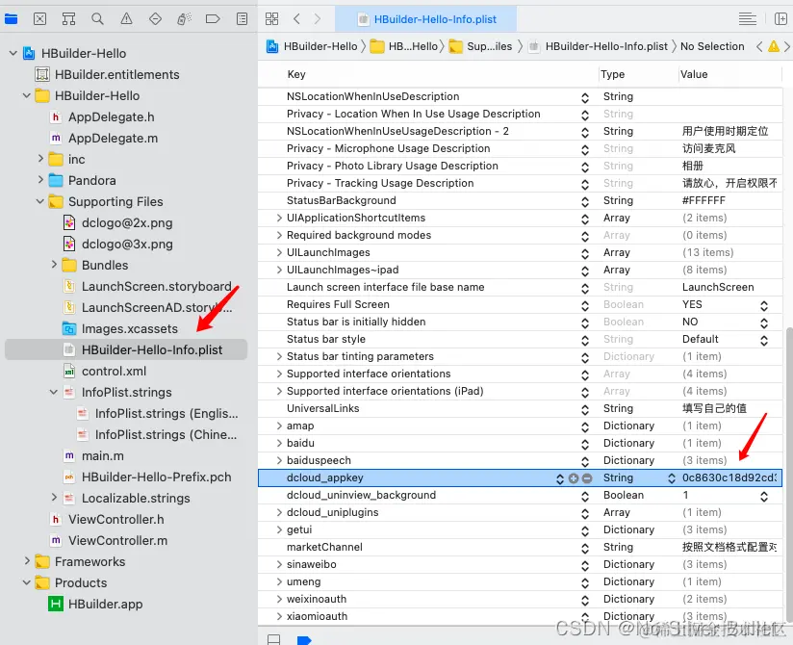Screen dimensions: 793x645
Task: Click the plist editor vertical scrollbar
Action: [x=789, y=476]
